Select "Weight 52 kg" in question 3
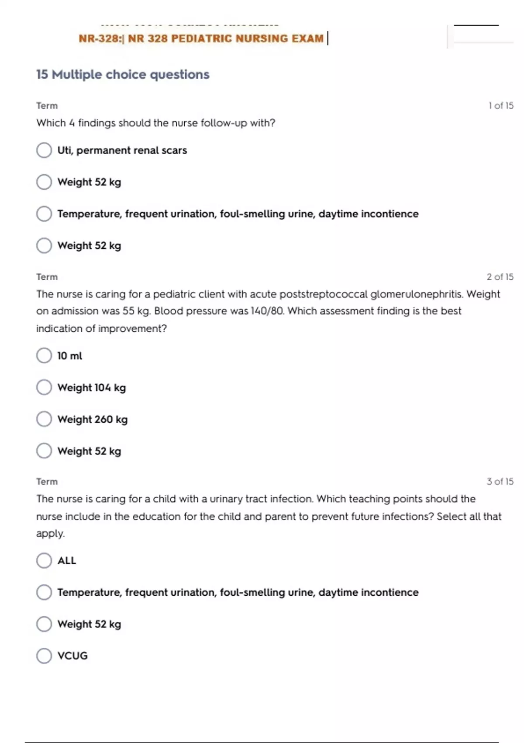Screen dimensions: 524x743 point(44,624)
